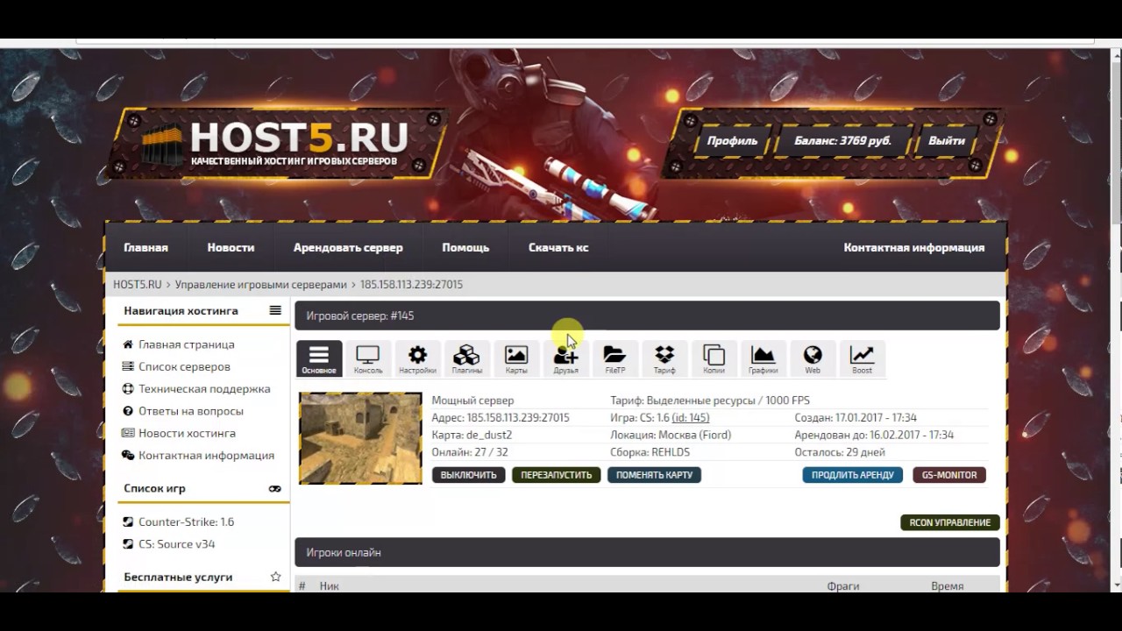Open Список серверов sidebar link

pyautogui.click(x=184, y=366)
